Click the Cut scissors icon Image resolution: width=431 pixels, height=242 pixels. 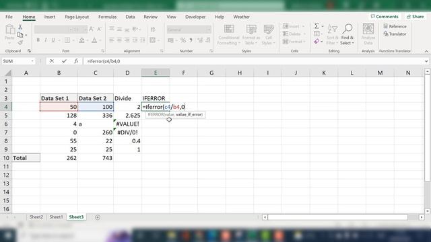click(20, 27)
